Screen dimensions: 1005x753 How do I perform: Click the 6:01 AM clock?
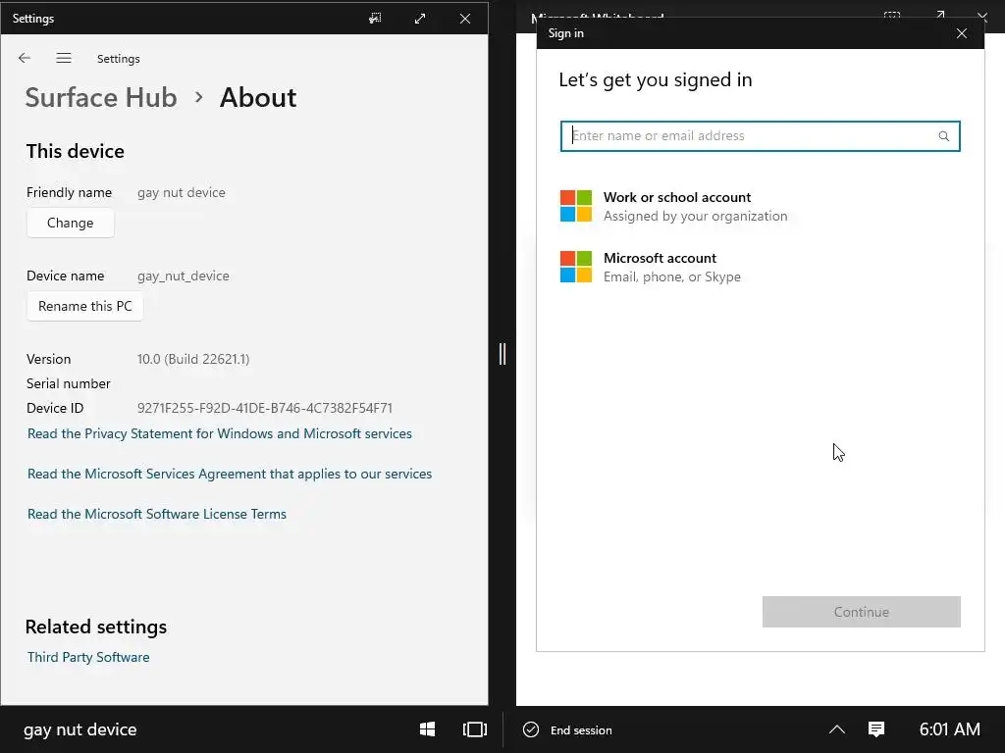[x=949, y=729]
